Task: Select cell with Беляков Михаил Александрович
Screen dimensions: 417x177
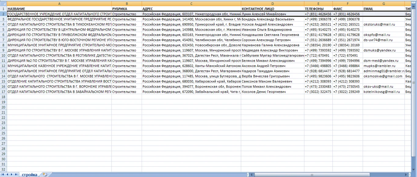Action: [x=273, y=61]
